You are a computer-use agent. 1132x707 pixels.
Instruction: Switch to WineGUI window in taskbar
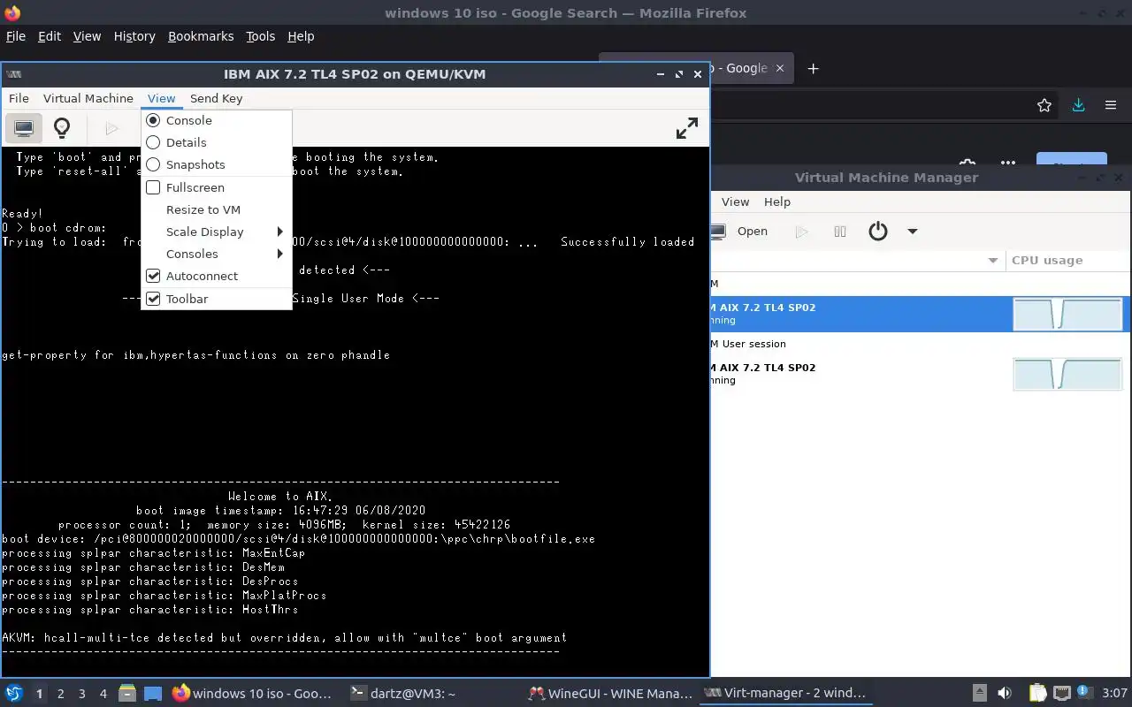[x=609, y=693]
